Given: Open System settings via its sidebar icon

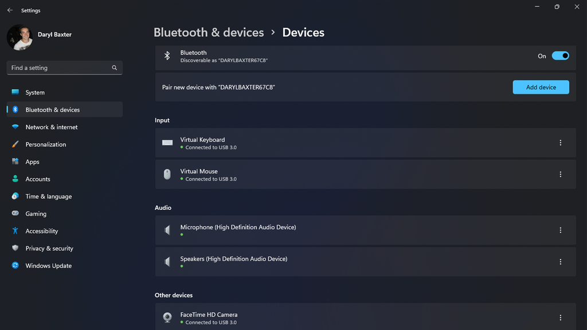Looking at the screenshot, I should point(15,92).
